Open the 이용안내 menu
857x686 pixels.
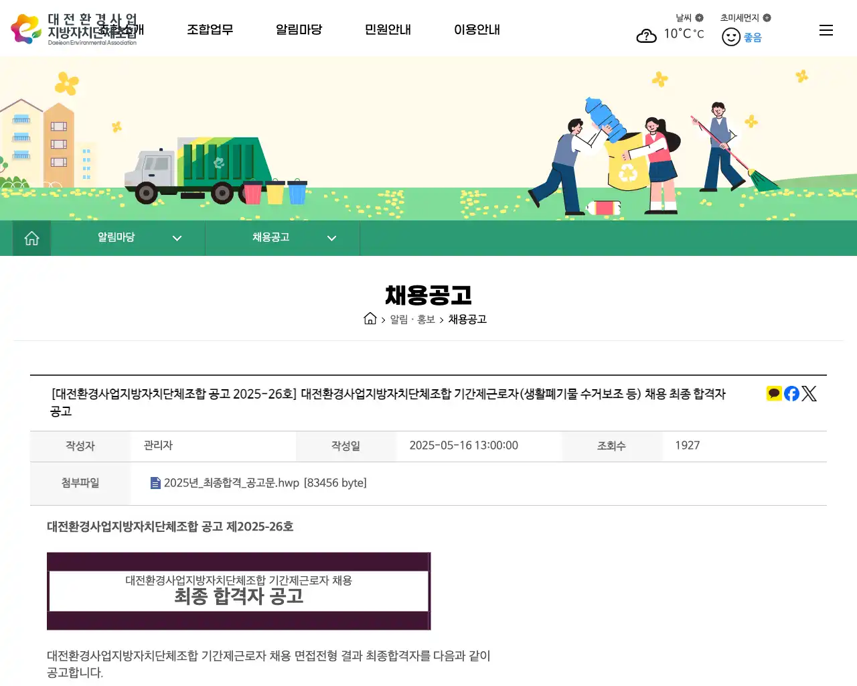pos(477,29)
